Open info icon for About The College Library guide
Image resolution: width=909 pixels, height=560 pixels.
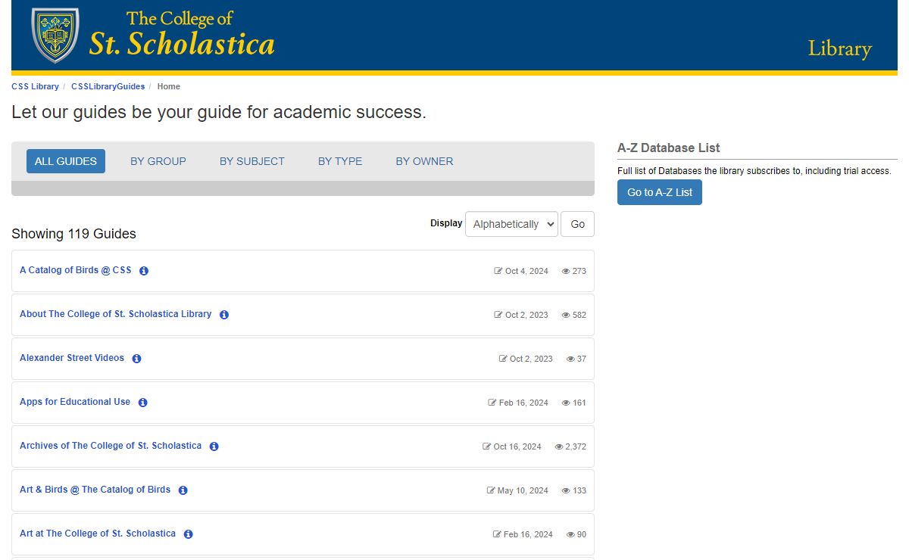224,315
